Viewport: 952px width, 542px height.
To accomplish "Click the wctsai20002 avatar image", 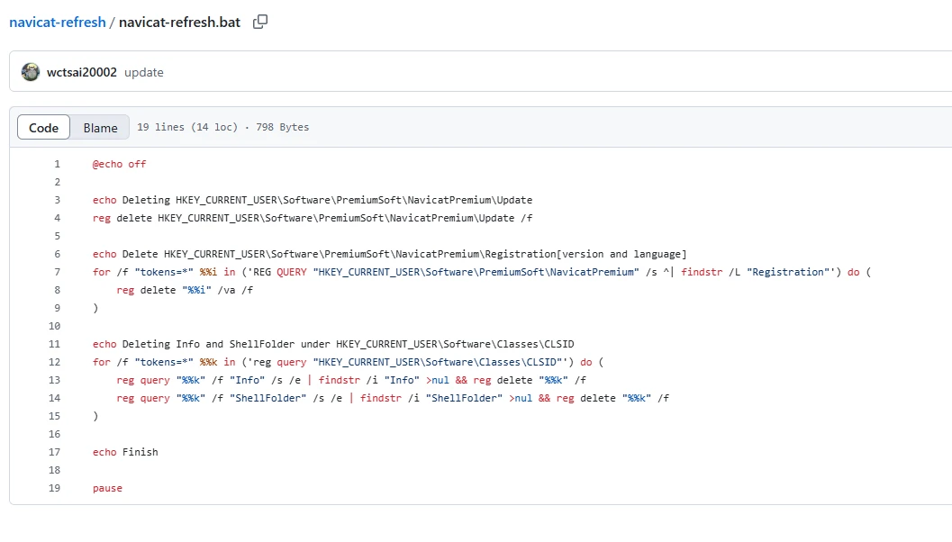I will 31,72.
